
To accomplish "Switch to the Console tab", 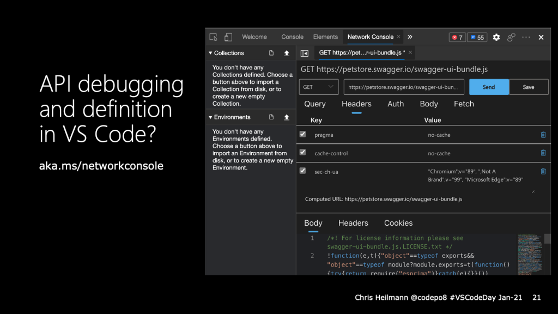I will click(x=292, y=37).
